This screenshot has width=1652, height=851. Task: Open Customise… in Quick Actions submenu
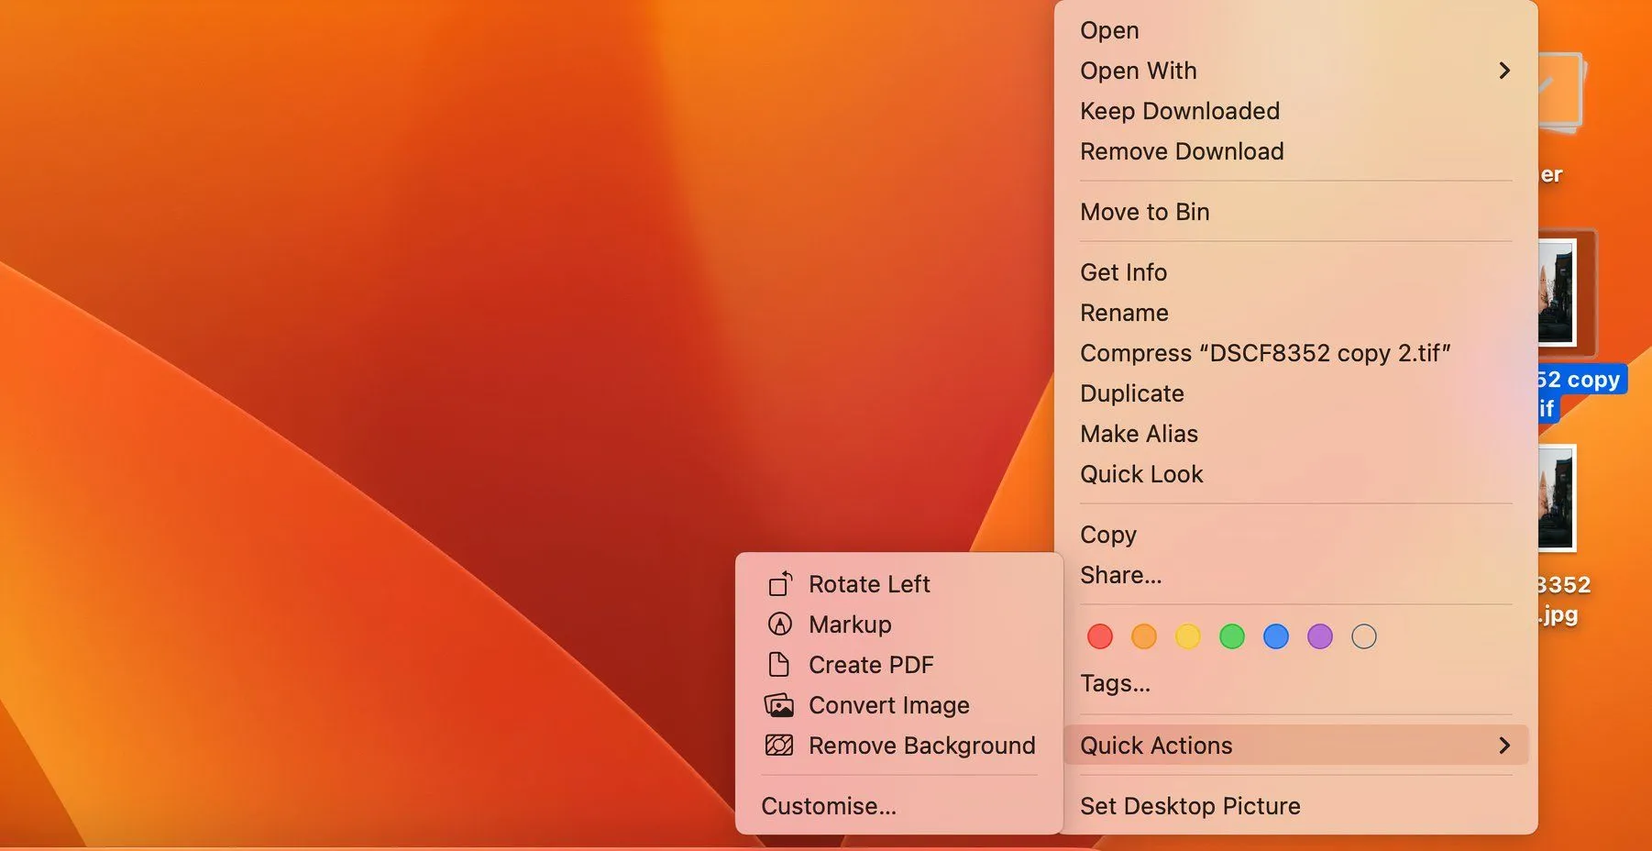tap(829, 806)
